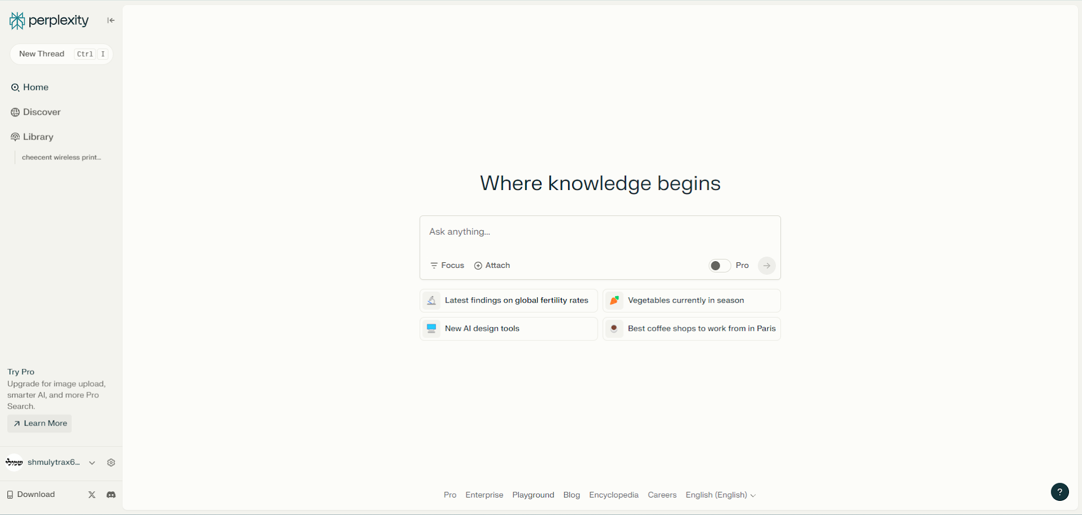The height and width of the screenshot is (515, 1082).
Task: Open the Focus selector
Action: click(x=447, y=266)
